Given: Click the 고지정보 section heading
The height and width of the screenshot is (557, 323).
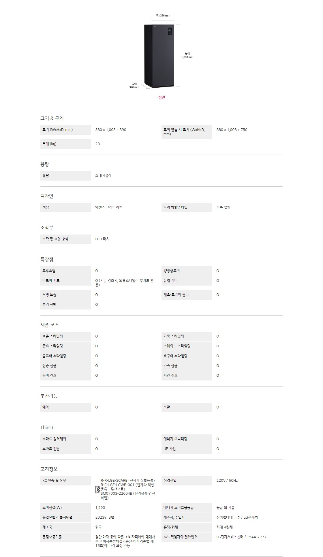Looking at the screenshot, I should (49, 469).
